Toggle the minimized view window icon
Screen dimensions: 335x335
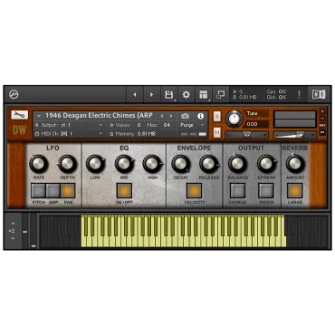coord(221,95)
